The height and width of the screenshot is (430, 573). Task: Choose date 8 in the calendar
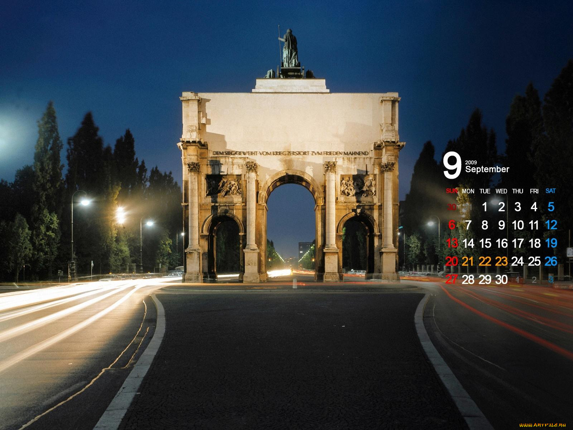coord(485,225)
